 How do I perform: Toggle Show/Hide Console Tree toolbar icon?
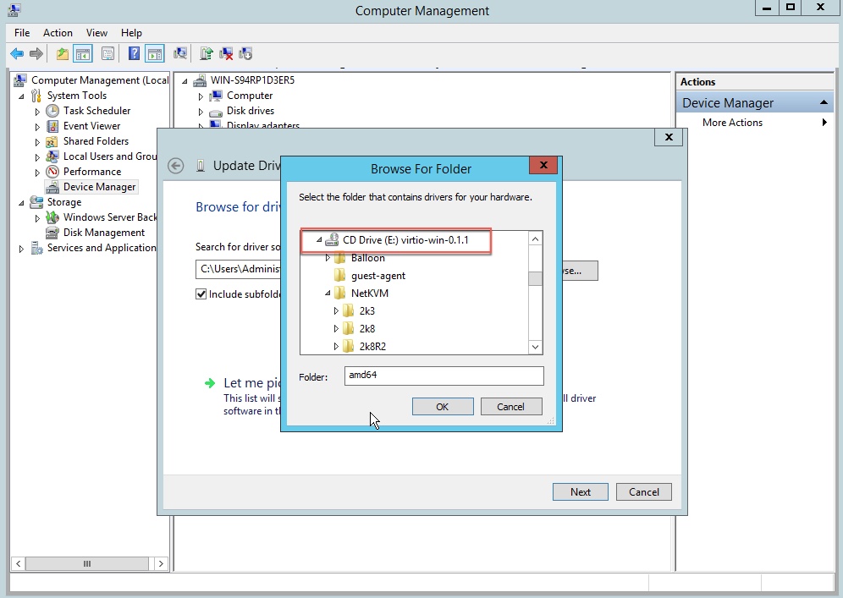tap(83, 54)
